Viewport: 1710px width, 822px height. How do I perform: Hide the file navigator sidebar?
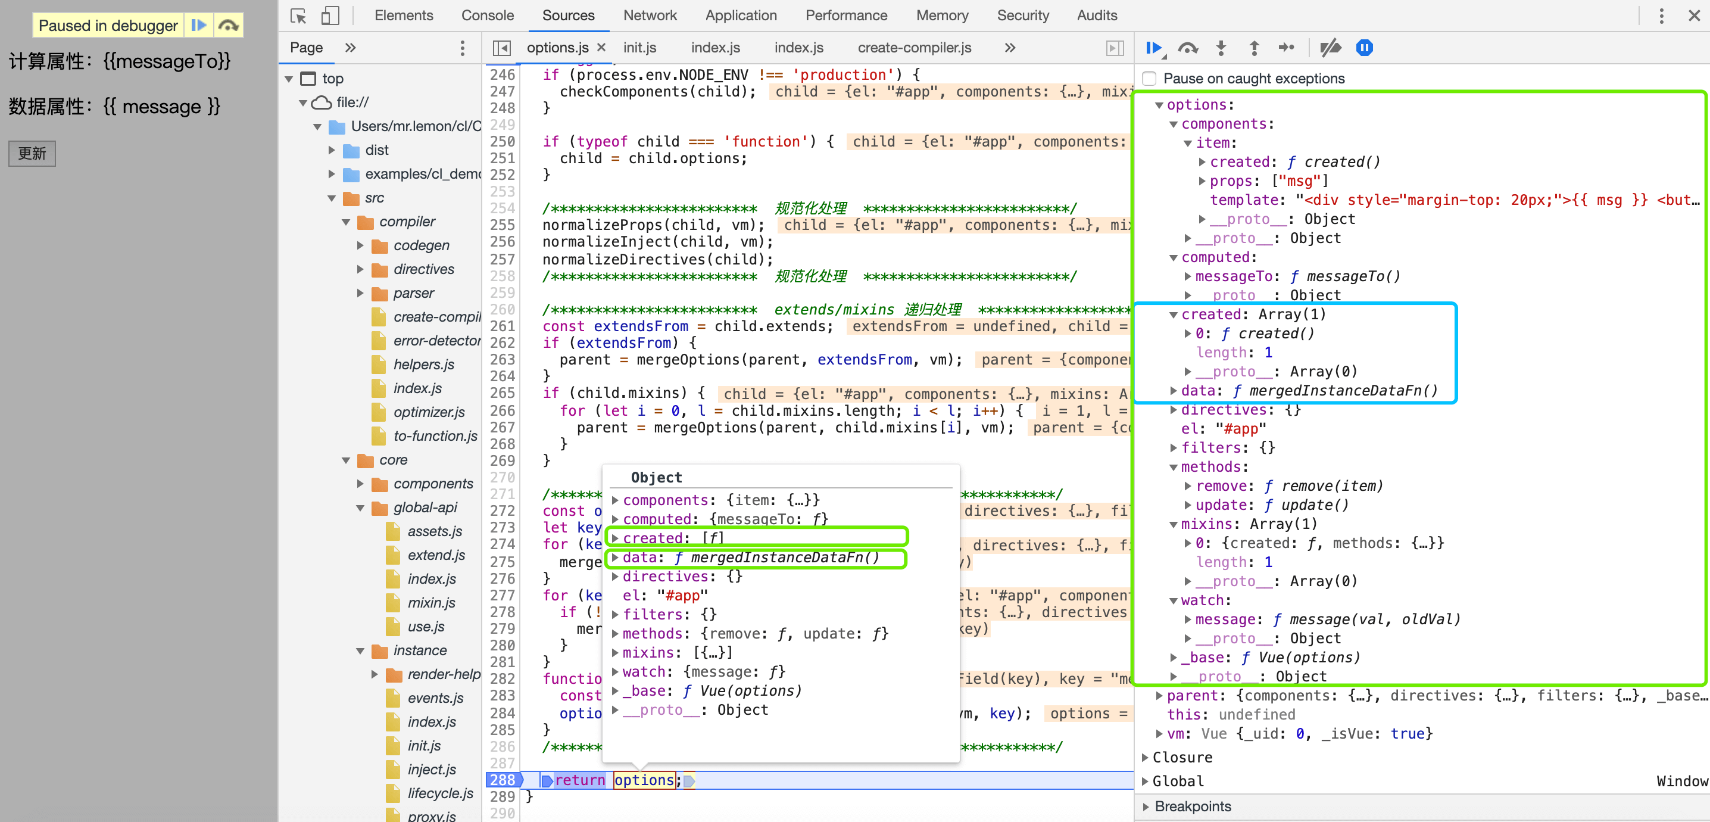[x=502, y=48]
